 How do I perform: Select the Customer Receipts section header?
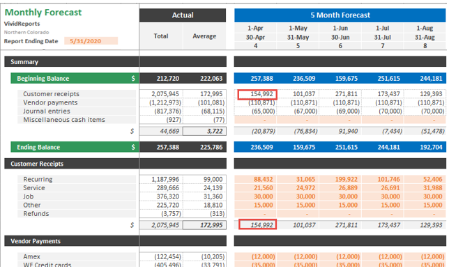pos(72,164)
